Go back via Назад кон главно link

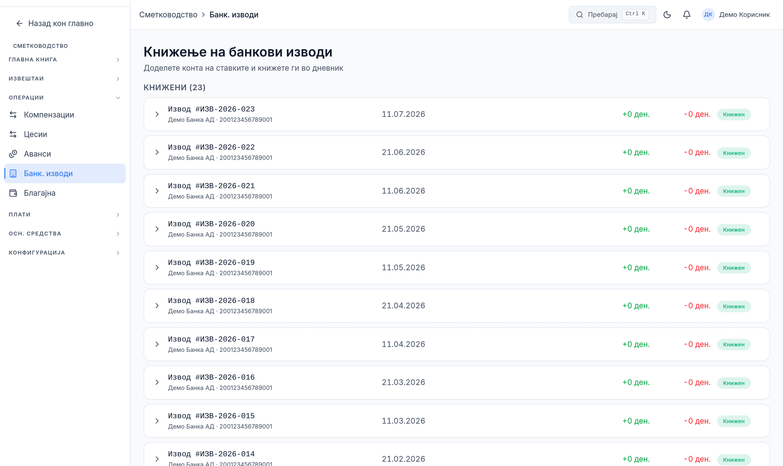tap(55, 24)
